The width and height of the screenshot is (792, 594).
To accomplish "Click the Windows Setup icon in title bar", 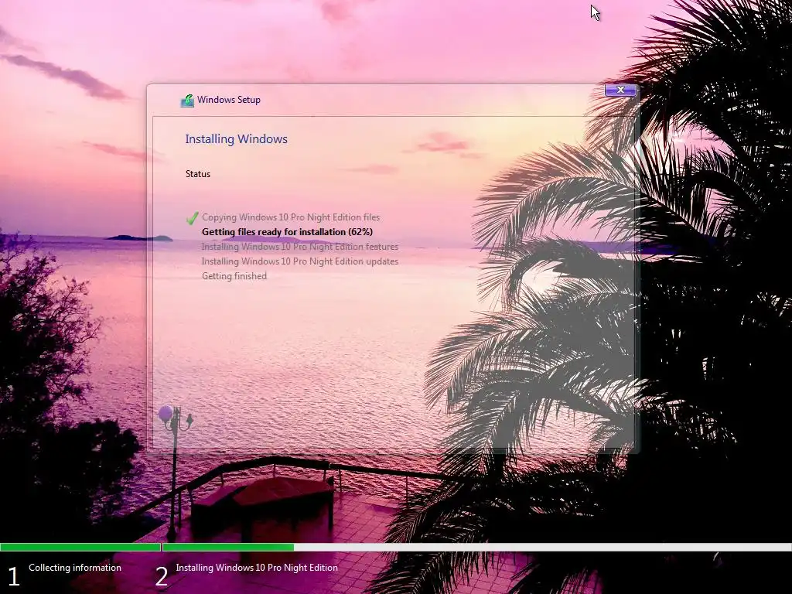I will click(x=187, y=101).
